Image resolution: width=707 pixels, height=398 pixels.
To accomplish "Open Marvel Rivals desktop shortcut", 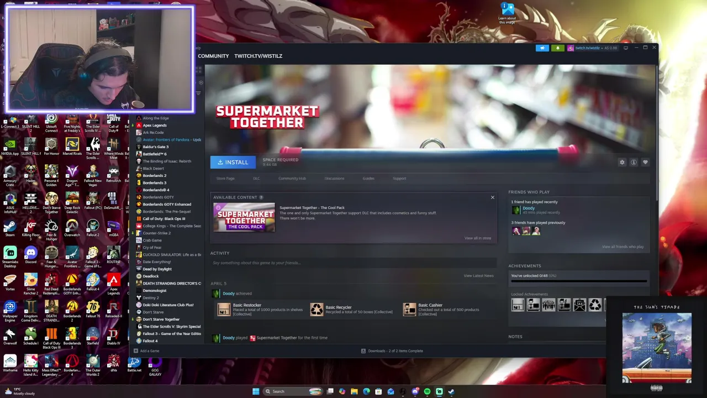I will 72,147.
